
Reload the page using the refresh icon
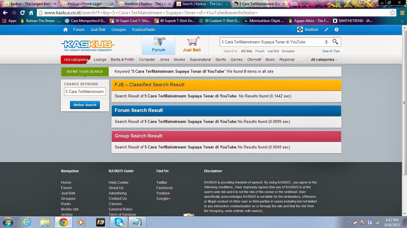[22, 13]
